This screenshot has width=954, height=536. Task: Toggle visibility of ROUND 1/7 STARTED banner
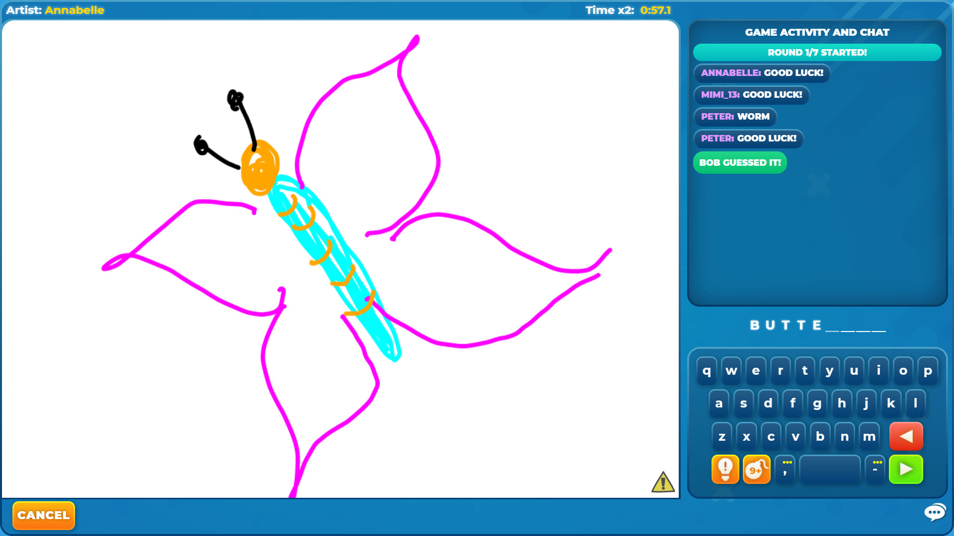(x=817, y=52)
